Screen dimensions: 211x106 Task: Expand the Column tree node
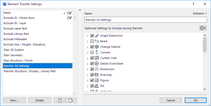pyautogui.click(x=88, y=52)
